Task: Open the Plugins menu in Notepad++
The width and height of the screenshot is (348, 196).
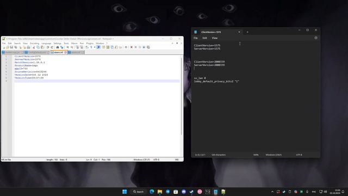Action: 90,44
